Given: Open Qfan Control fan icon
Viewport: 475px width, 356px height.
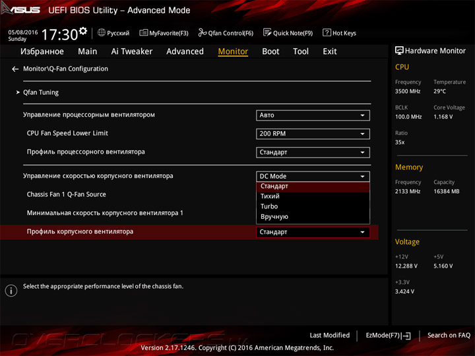Looking at the screenshot, I should point(202,32).
